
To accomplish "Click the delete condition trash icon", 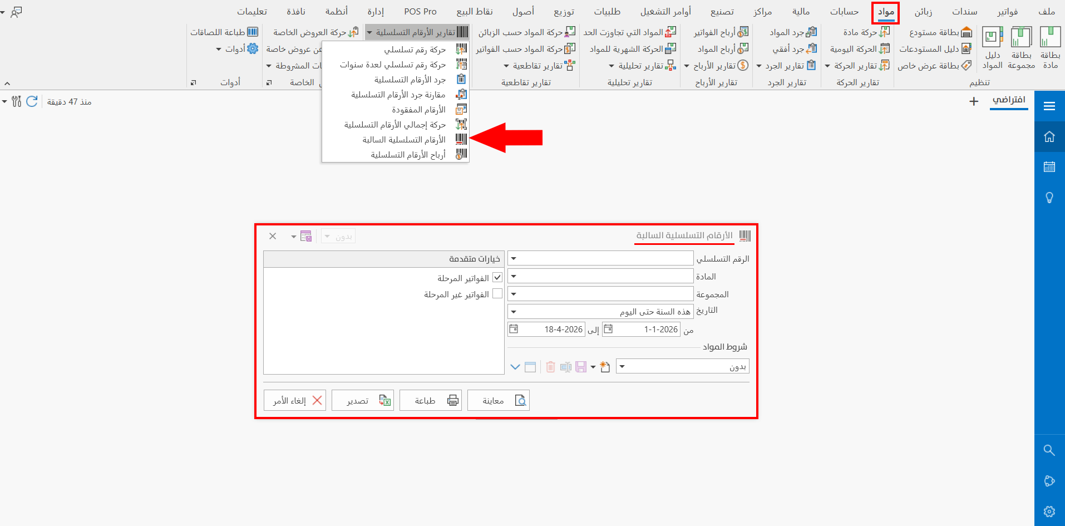I will (550, 367).
